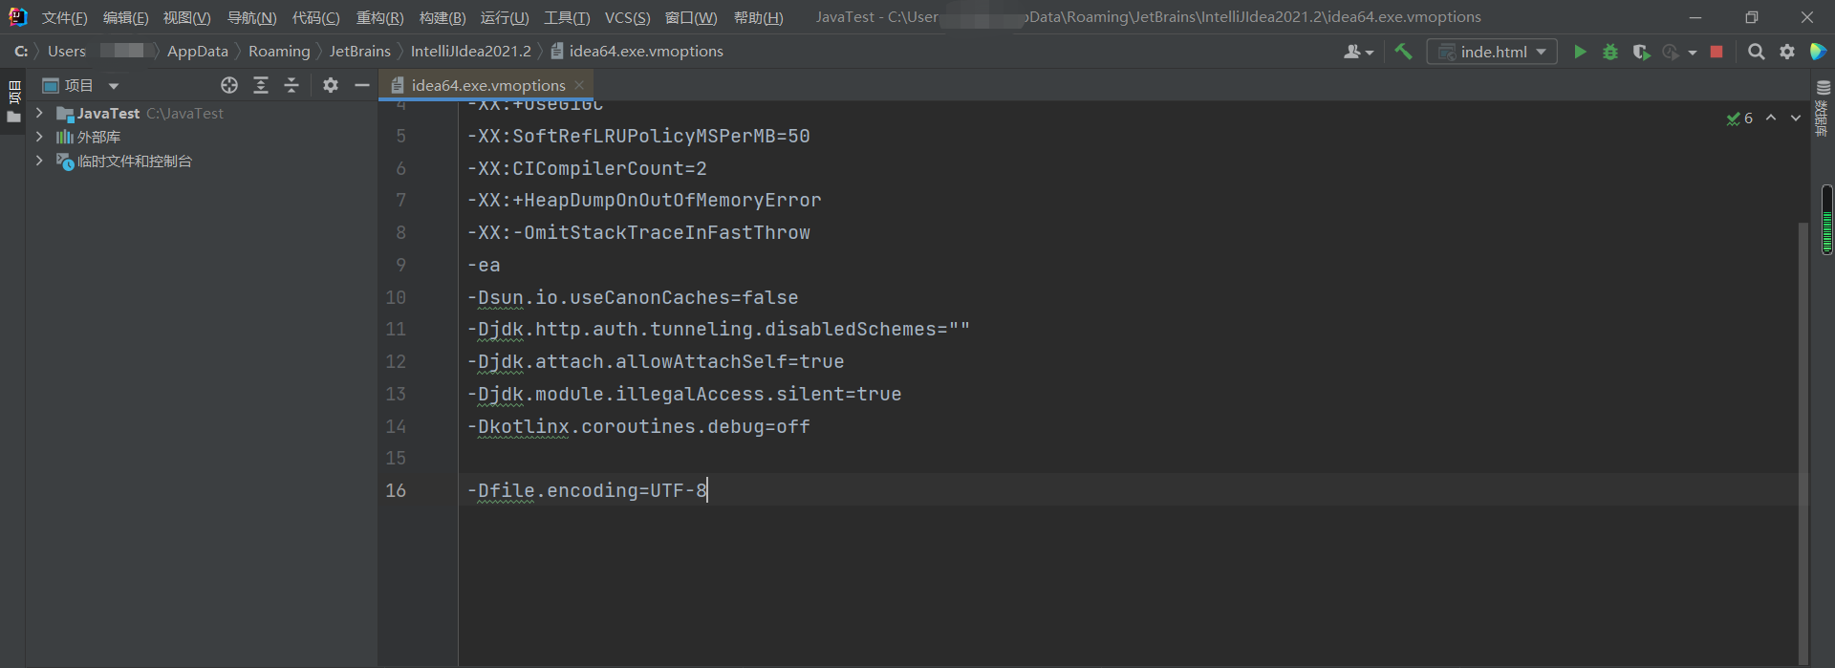Click the colorful Code With Me logo icon
The height and width of the screenshot is (668, 1835).
[x=1819, y=52]
